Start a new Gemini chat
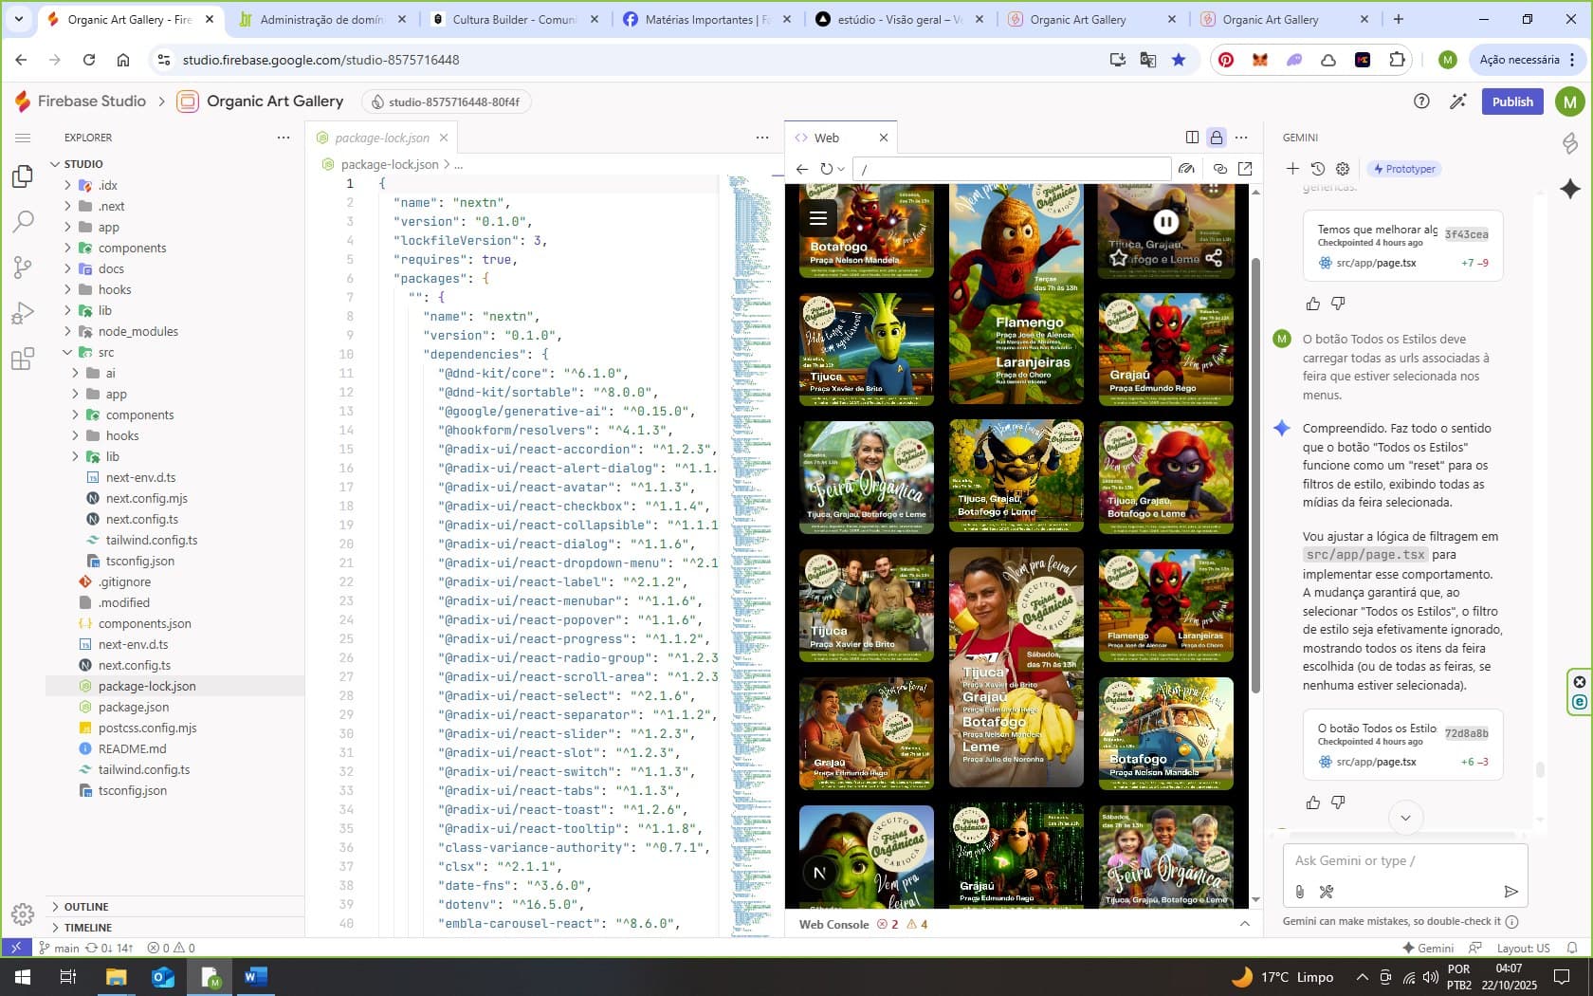 1292,169
